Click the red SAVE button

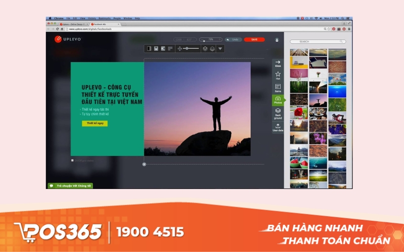[x=255, y=40]
